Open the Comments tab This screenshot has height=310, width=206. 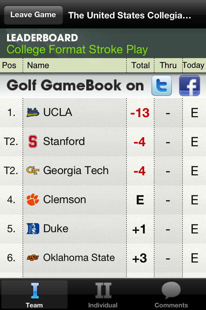171,294
